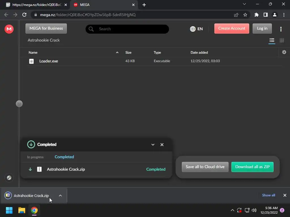Sort files by Name column

[x=33, y=52]
